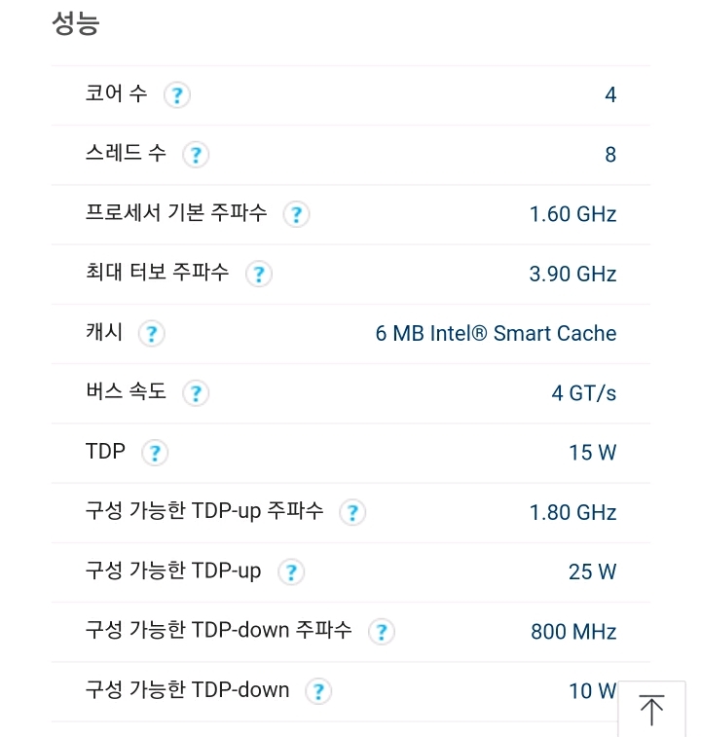
Task: Show info about 버스 속도
Action: [196, 393]
